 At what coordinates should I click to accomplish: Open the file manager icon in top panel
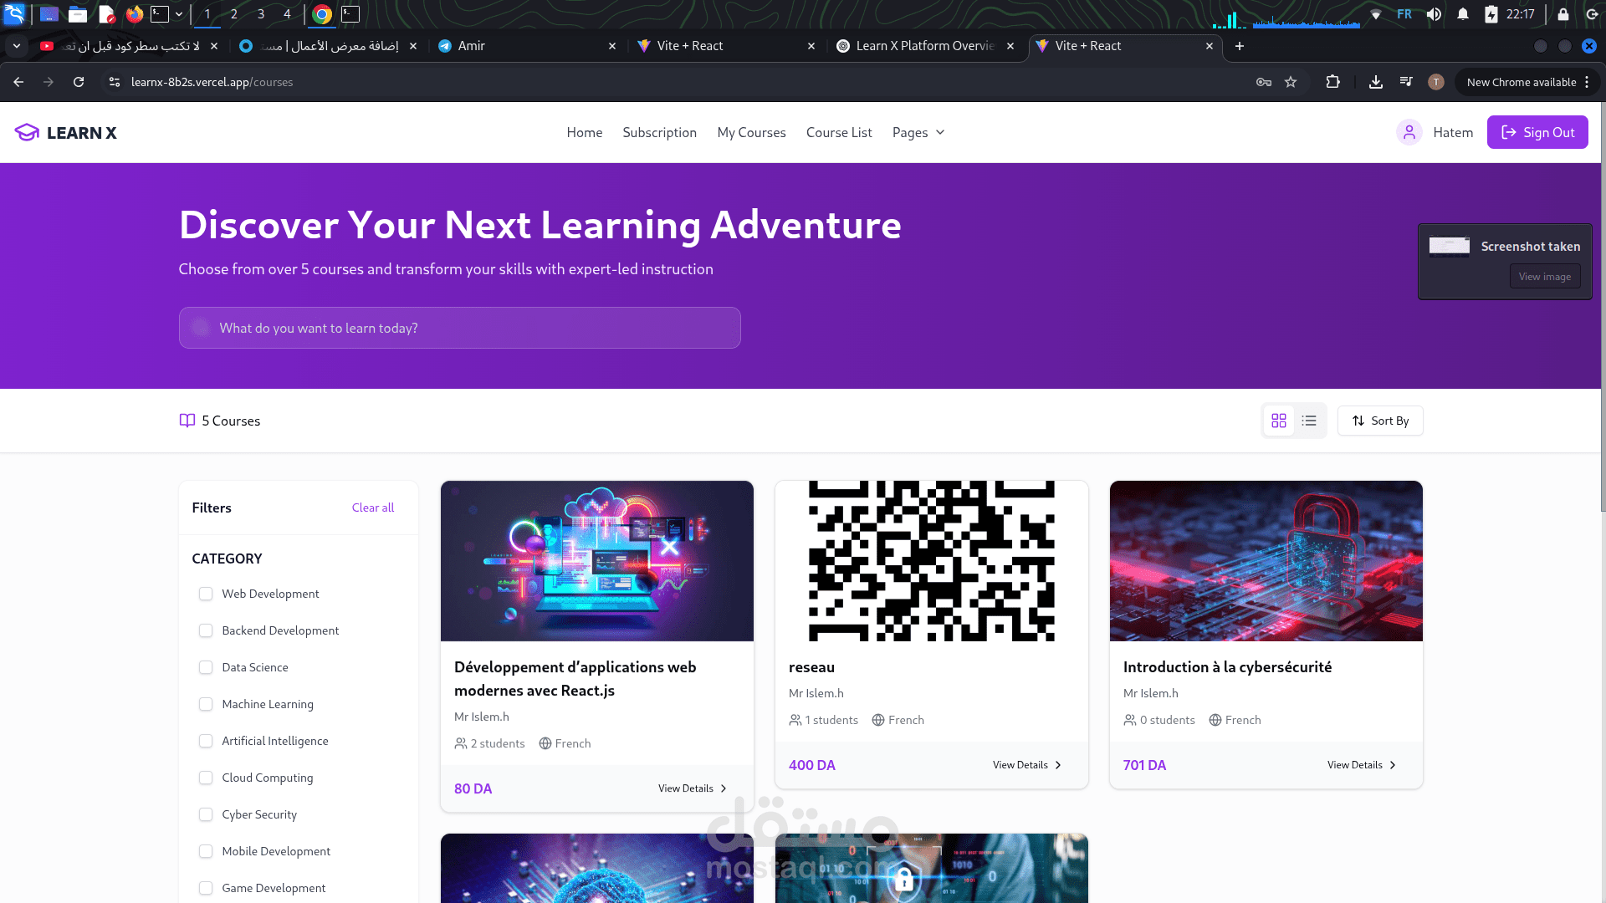(x=78, y=14)
